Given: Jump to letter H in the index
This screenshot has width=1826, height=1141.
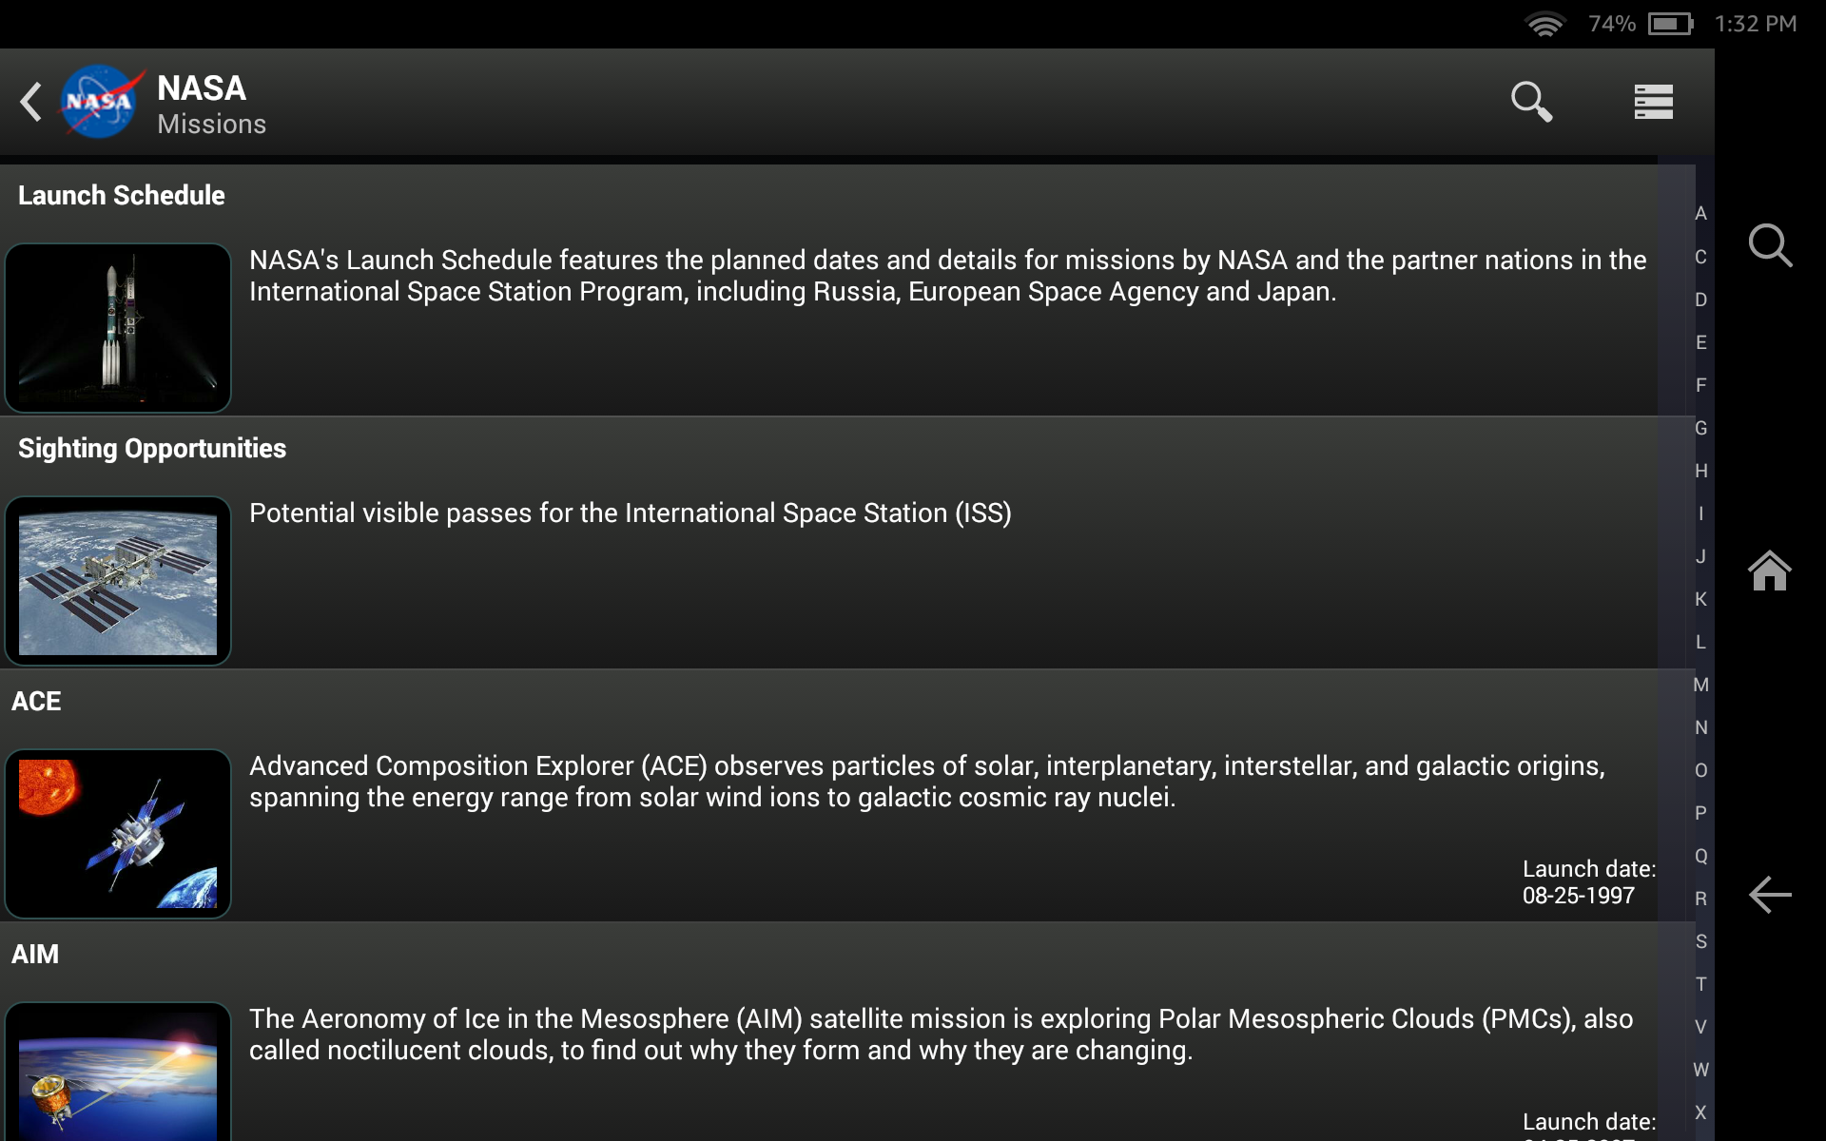Looking at the screenshot, I should point(1700,471).
